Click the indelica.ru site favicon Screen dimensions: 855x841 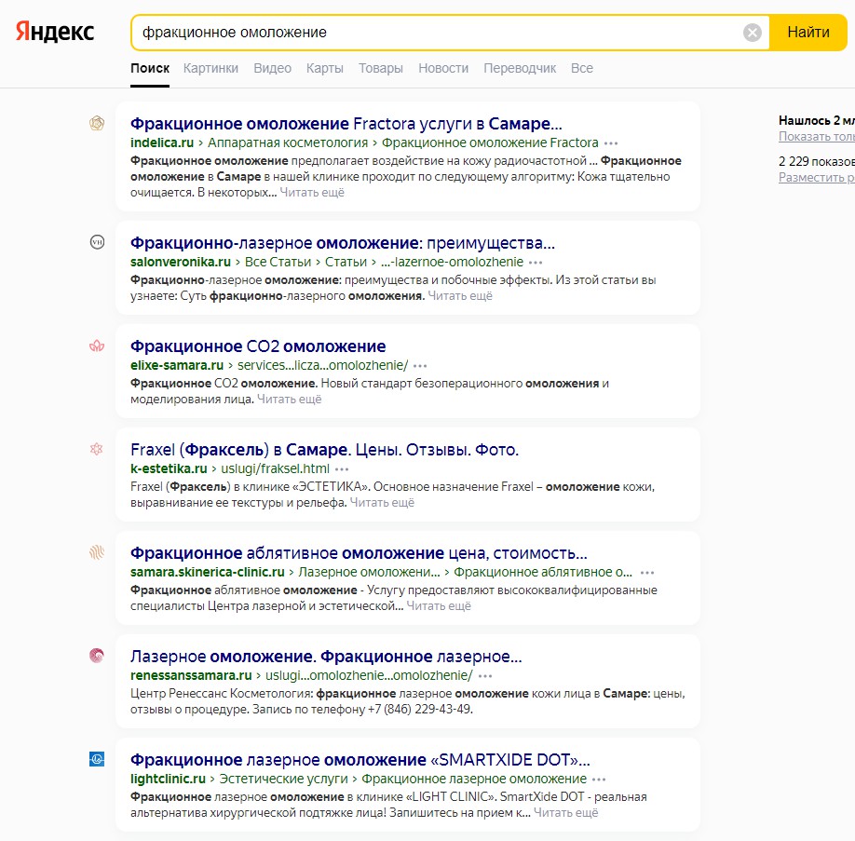pos(97,123)
